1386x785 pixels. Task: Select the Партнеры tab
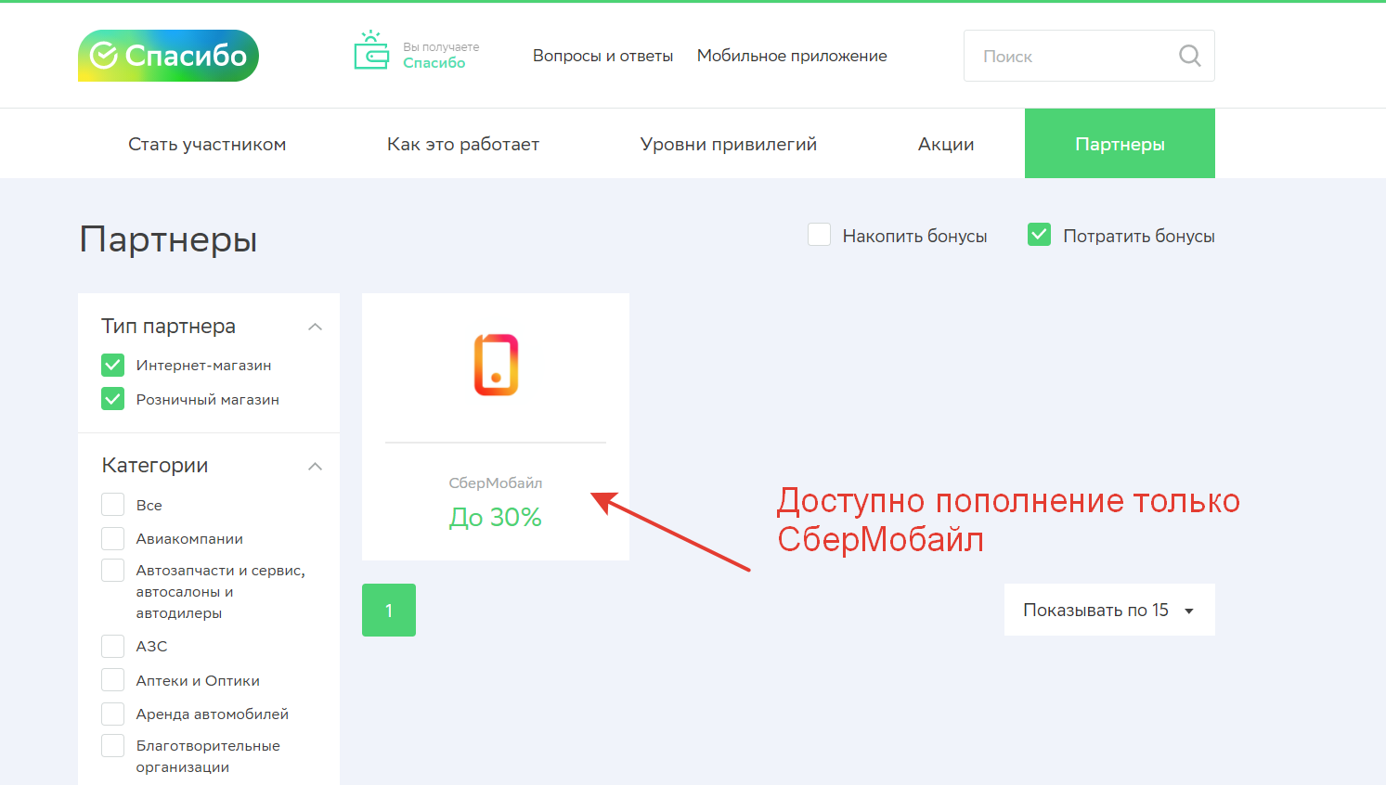pyautogui.click(x=1120, y=143)
